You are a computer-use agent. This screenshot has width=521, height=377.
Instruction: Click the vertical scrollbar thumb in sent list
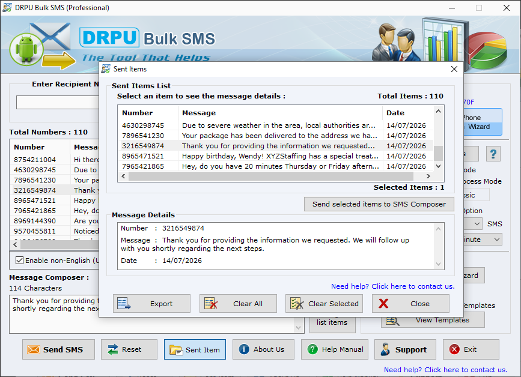click(438, 153)
